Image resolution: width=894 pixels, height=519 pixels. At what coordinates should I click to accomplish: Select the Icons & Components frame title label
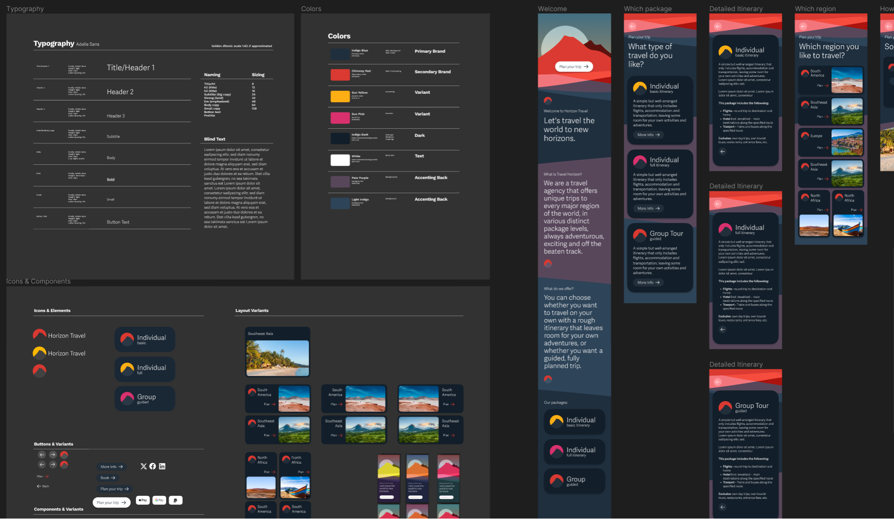(38, 281)
